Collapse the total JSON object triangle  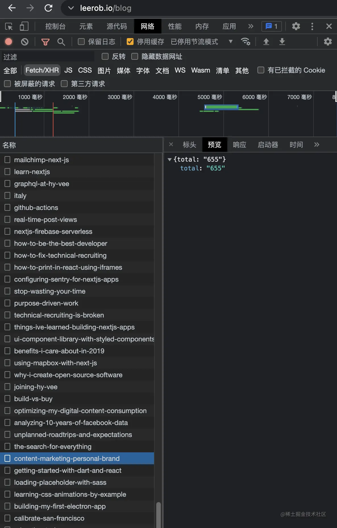pyautogui.click(x=170, y=160)
